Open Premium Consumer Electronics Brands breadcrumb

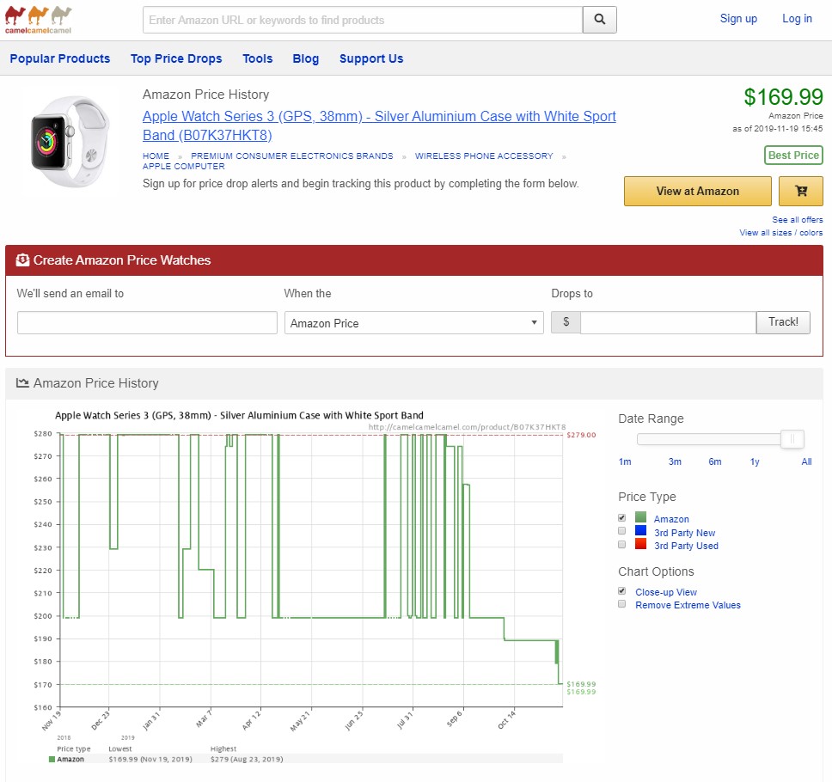292,156
